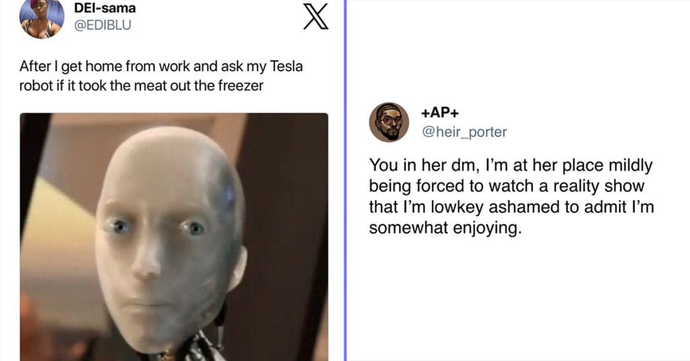Open +AP+'s cartoon profile avatar
The width and height of the screenshot is (690, 361).
tap(389, 122)
